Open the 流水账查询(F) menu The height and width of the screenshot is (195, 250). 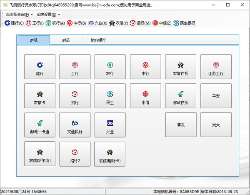click(19, 15)
